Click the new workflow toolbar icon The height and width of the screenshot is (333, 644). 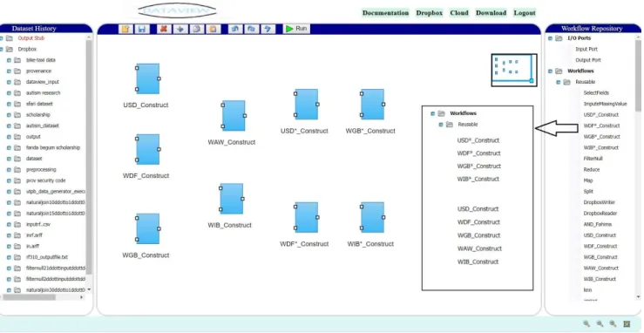125,29
